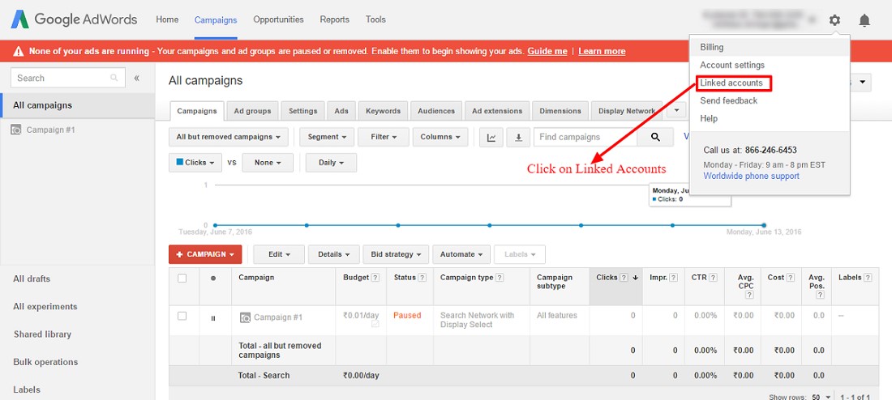Viewport: 892px width, 400px height.
Task: Switch to the Keywords tab
Action: (384, 111)
